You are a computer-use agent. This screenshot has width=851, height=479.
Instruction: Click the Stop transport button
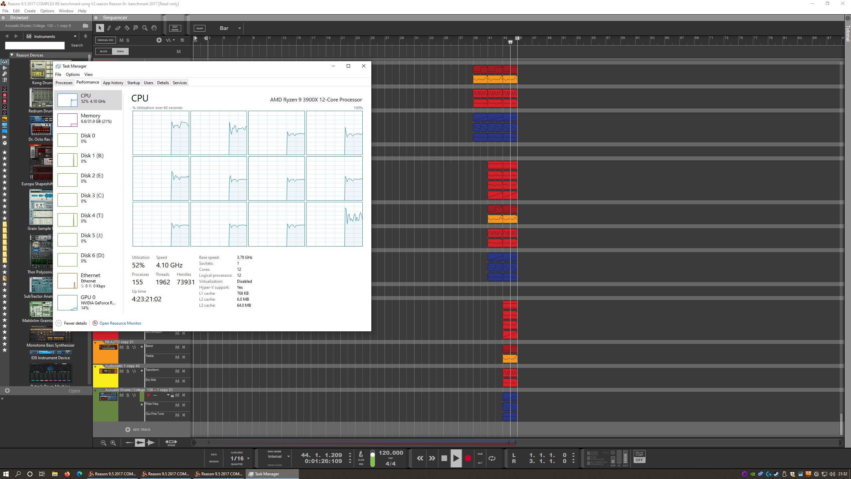click(444, 458)
